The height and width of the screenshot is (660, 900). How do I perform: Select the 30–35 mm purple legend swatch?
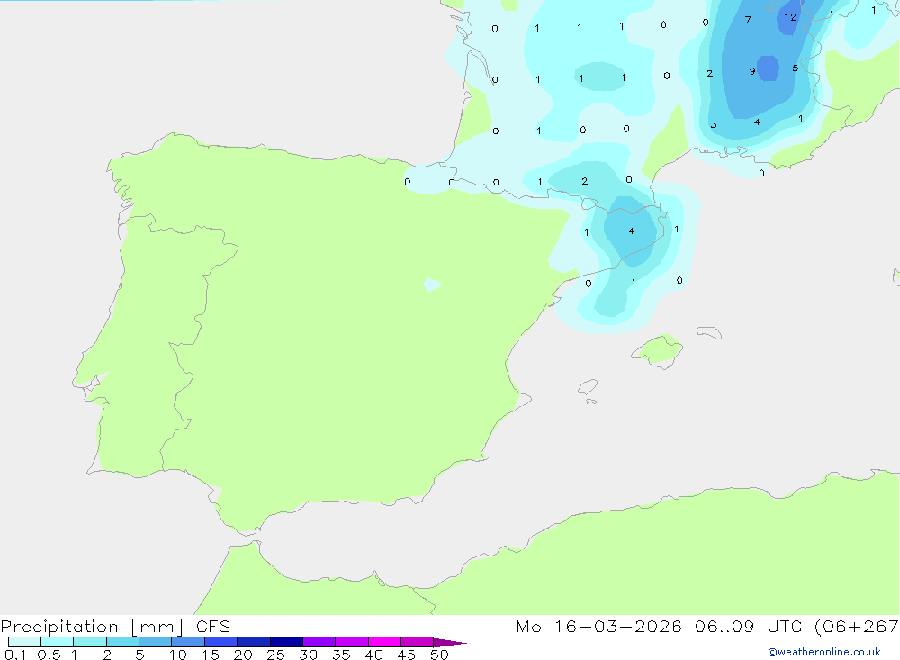(x=319, y=642)
